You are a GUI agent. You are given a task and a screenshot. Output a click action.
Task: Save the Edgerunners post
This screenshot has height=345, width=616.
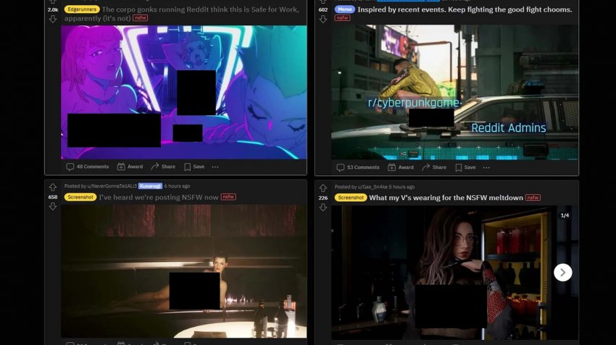tap(193, 167)
